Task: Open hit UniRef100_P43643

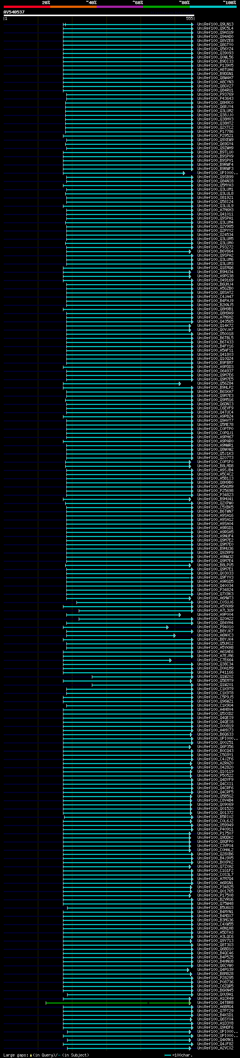Action: point(215,99)
